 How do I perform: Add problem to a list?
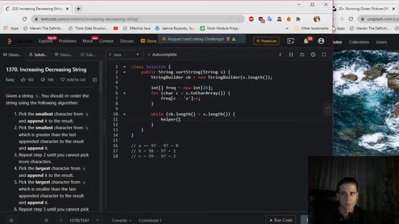click(73, 80)
